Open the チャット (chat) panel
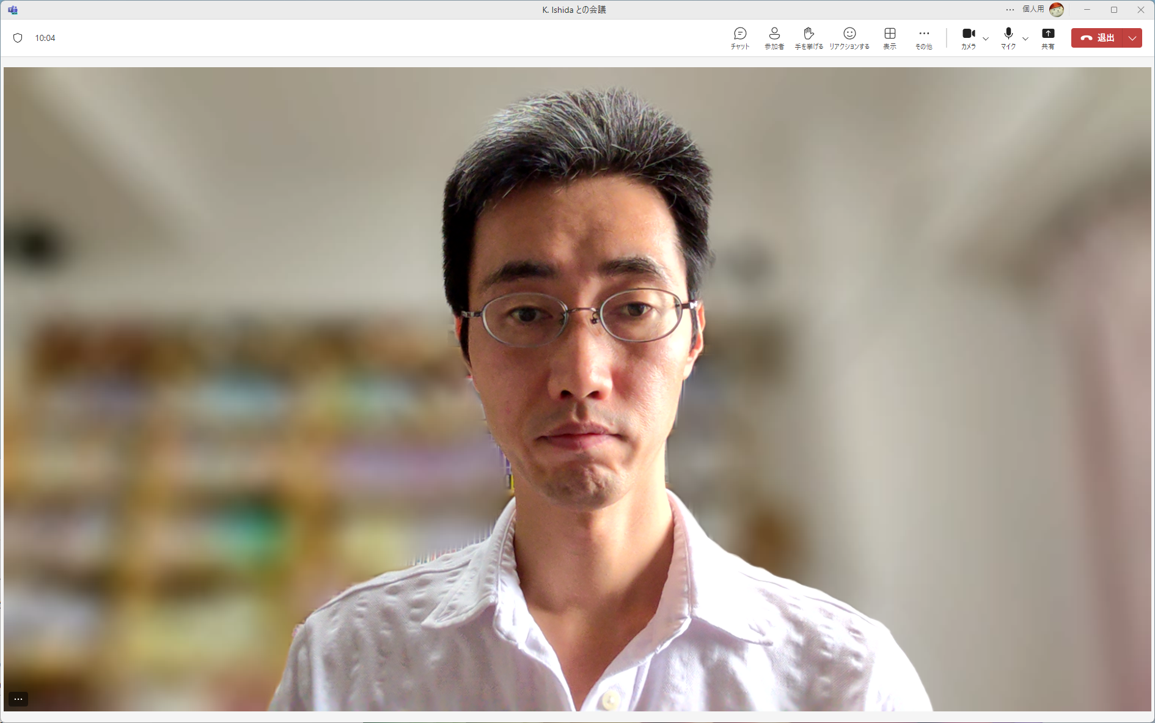This screenshot has height=723, width=1155. 739,37
